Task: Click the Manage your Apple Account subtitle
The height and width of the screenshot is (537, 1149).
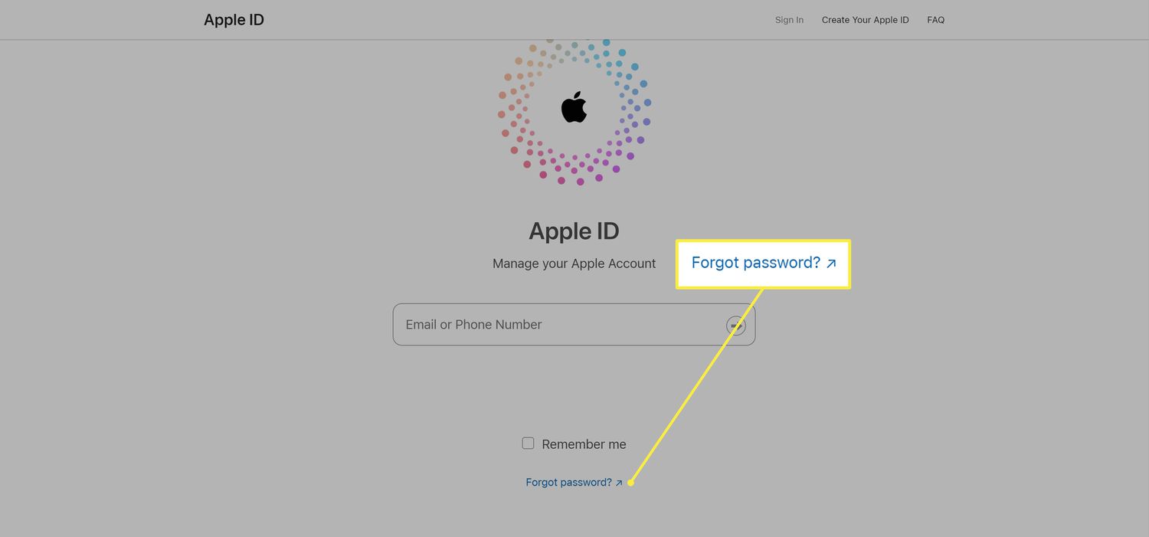Action: coord(574,264)
